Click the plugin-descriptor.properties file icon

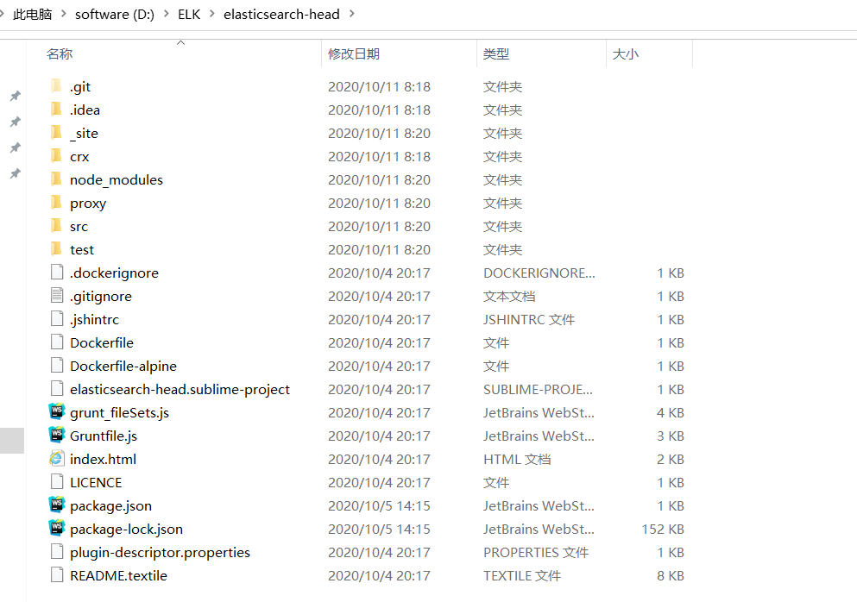[57, 552]
